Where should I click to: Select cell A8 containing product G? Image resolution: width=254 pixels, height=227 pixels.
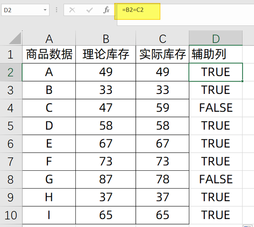click(49, 179)
